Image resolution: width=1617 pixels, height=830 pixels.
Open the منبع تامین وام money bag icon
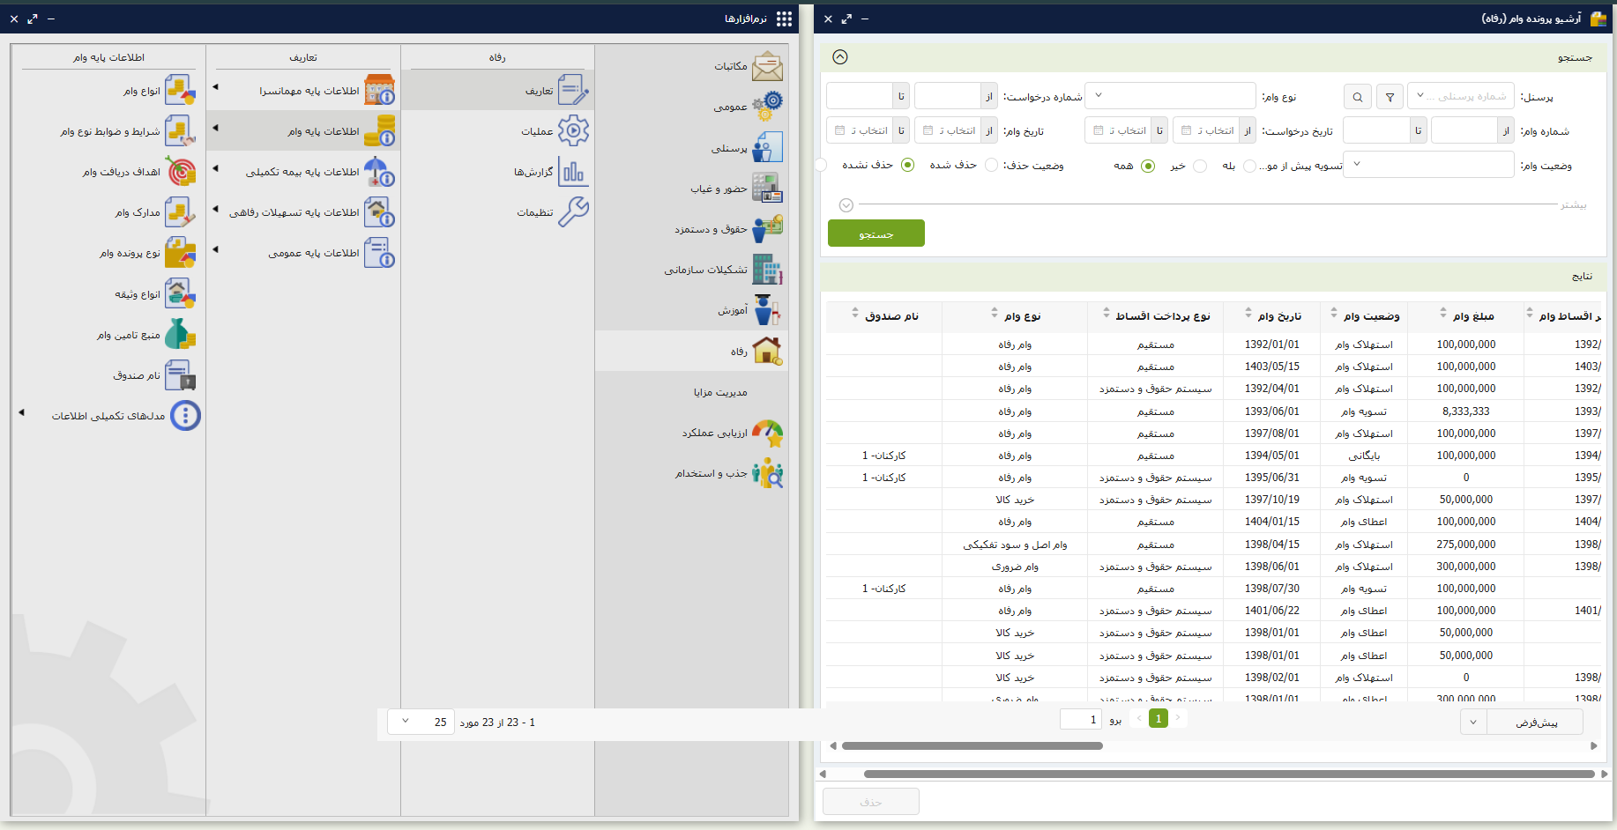181,335
